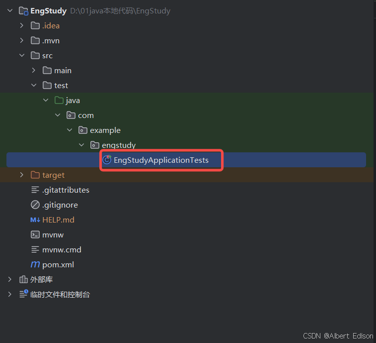Viewport: 376px width, 343px height.
Task: Expand the external libraries node
Action: (x=9, y=280)
